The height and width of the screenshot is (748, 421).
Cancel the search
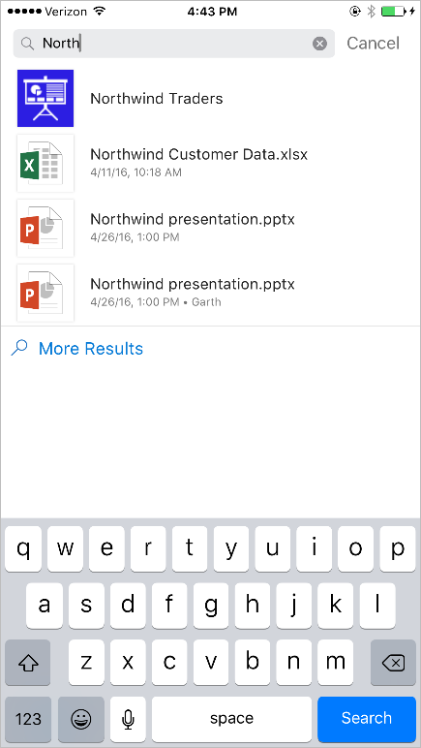click(x=373, y=44)
